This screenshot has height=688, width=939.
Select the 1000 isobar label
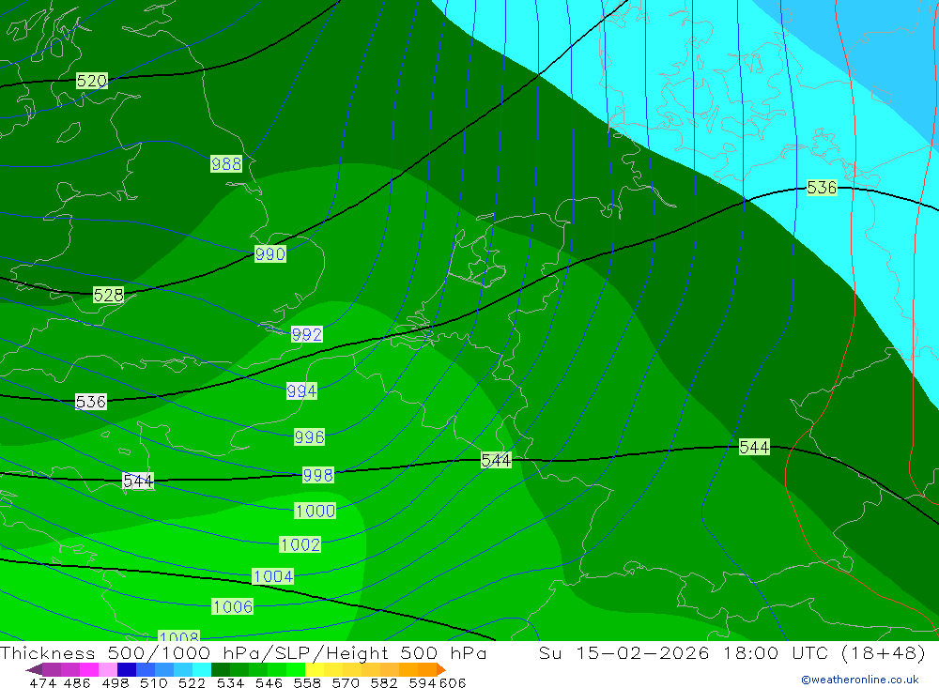coord(316,511)
